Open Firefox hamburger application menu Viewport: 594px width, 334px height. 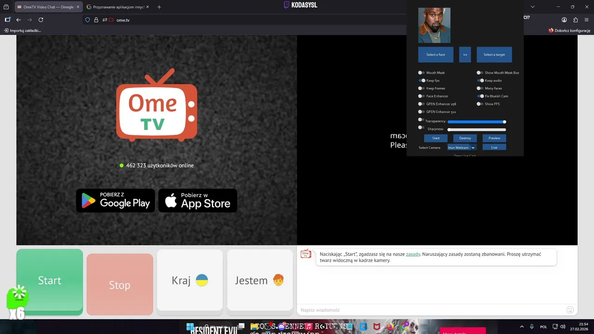coord(587,20)
